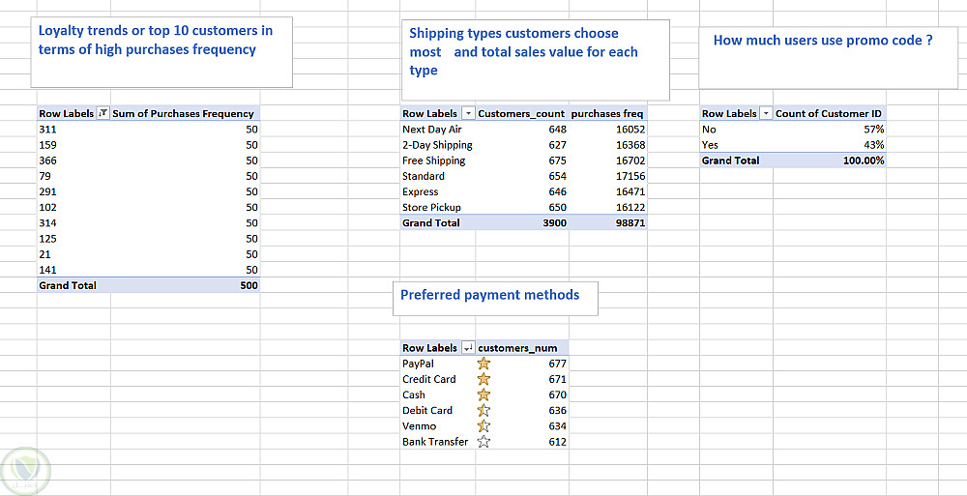Click the star icon in the Credit Card row
This screenshot has width=967, height=496.
(483, 379)
